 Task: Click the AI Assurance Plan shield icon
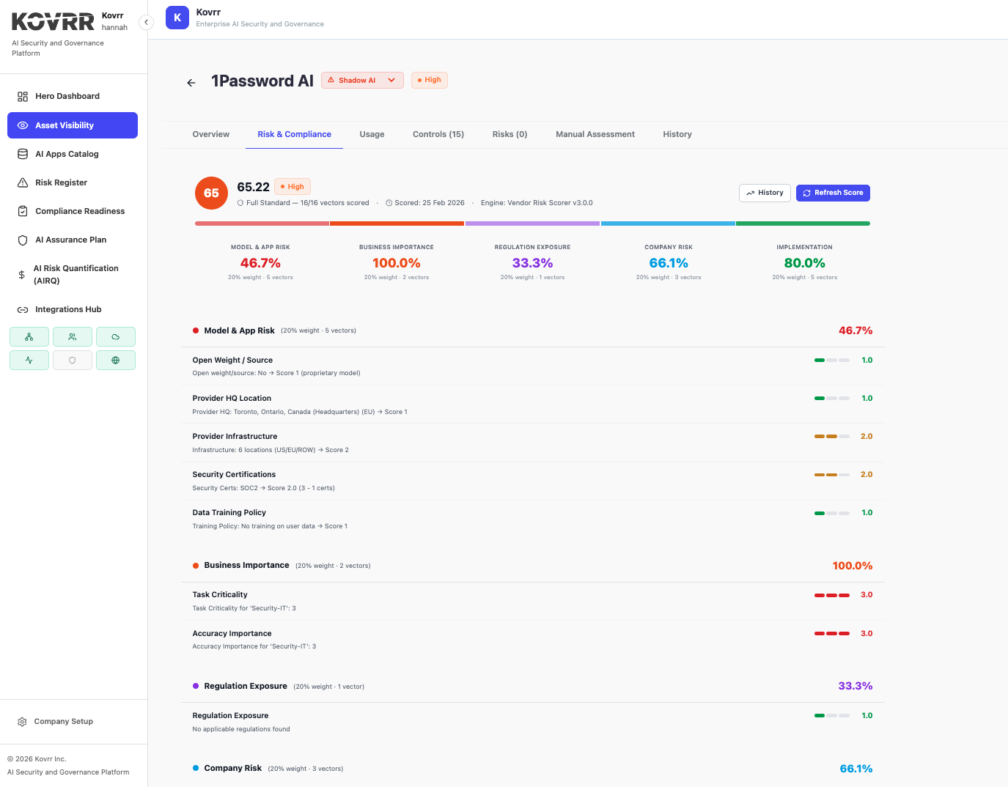click(23, 240)
